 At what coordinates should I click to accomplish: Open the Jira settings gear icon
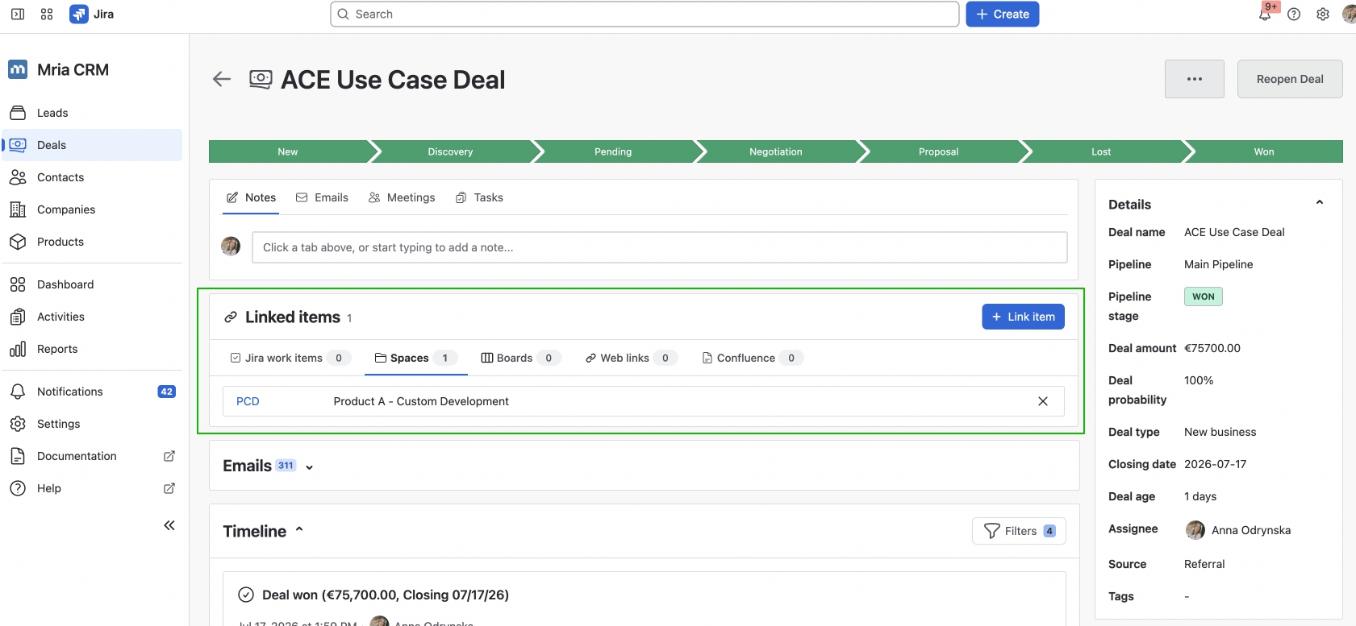pyautogui.click(x=1323, y=14)
